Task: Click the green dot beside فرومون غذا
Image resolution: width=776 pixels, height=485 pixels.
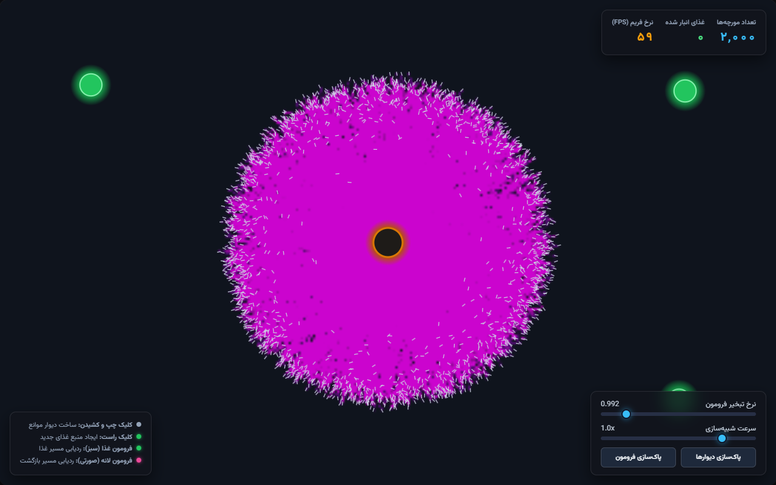Action: [x=139, y=449]
